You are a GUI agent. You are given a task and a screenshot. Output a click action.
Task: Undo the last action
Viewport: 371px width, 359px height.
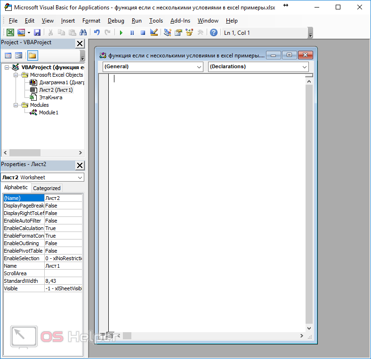tap(97, 32)
